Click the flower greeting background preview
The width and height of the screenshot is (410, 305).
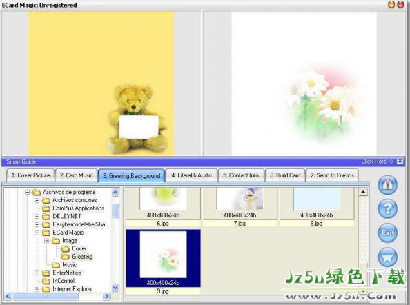[x=304, y=83]
